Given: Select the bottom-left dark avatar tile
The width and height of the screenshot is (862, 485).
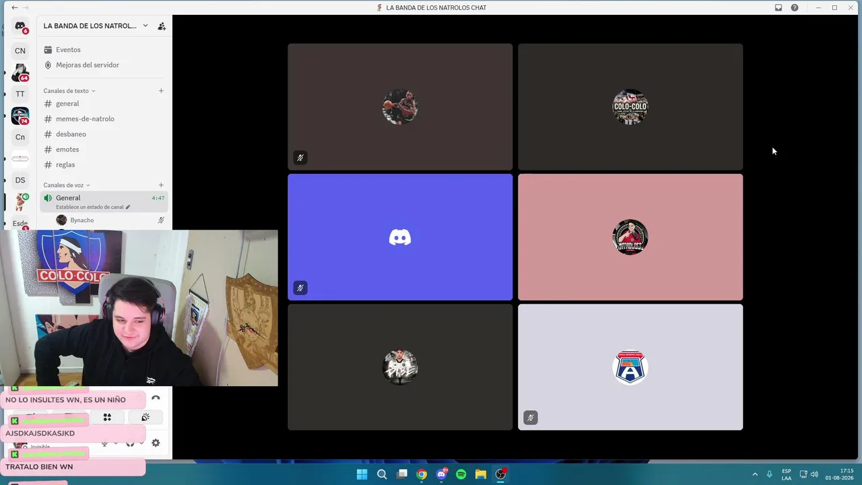Looking at the screenshot, I should [x=400, y=367].
